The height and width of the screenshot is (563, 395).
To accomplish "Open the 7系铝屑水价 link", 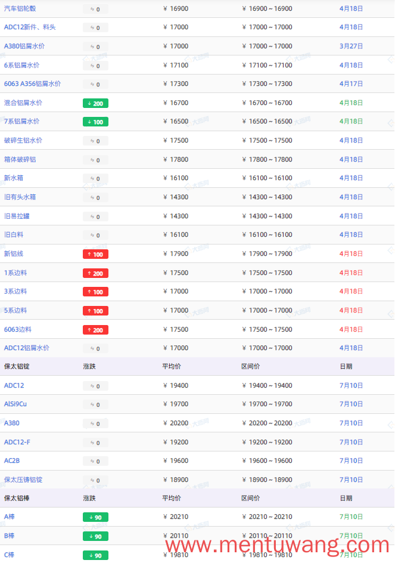I will (x=22, y=121).
